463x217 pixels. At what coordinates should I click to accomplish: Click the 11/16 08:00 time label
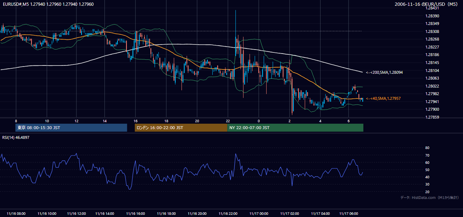point(16,214)
